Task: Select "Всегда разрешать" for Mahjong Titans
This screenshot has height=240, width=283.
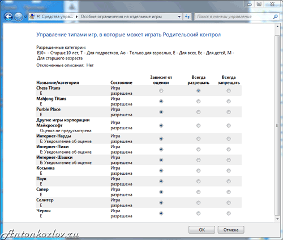Action: click(198, 102)
